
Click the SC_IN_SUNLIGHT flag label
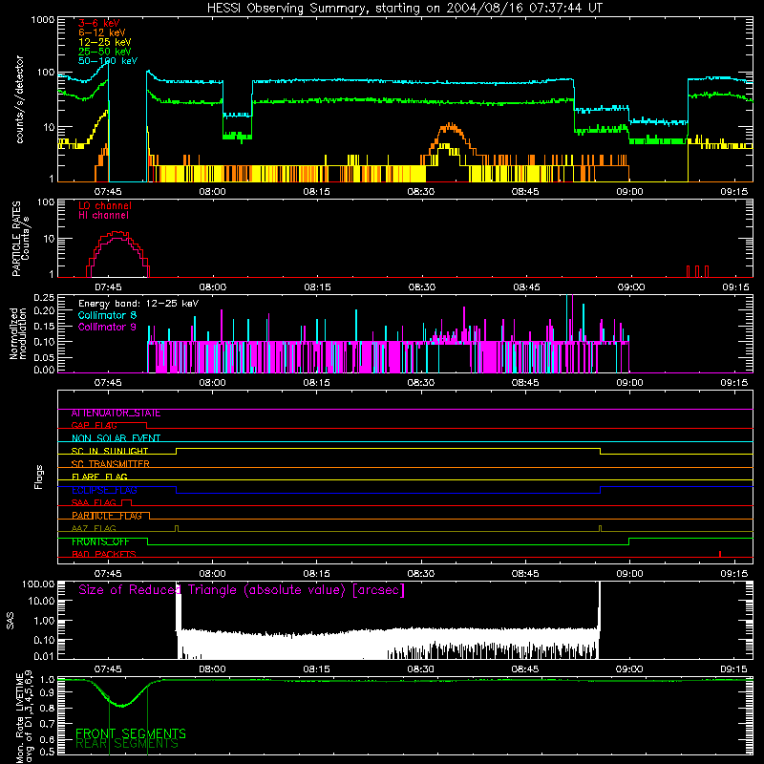(x=110, y=451)
